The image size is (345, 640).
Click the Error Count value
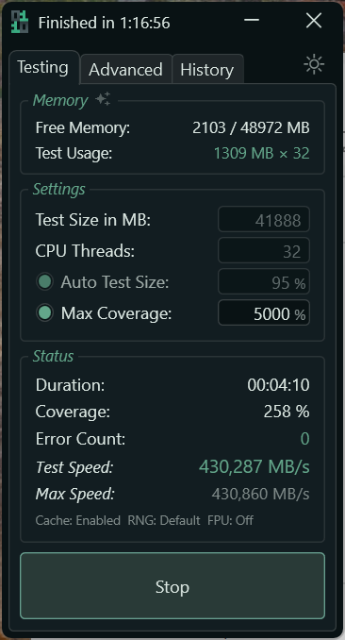[x=304, y=439]
